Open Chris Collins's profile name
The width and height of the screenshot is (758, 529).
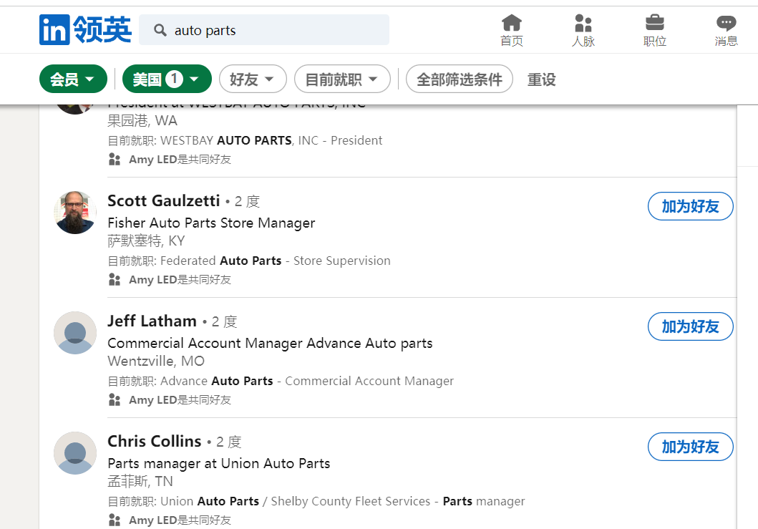point(154,442)
